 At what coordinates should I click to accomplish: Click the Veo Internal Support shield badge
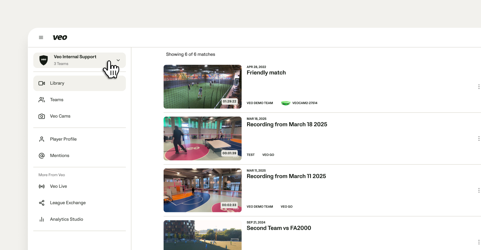click(44, 60)
